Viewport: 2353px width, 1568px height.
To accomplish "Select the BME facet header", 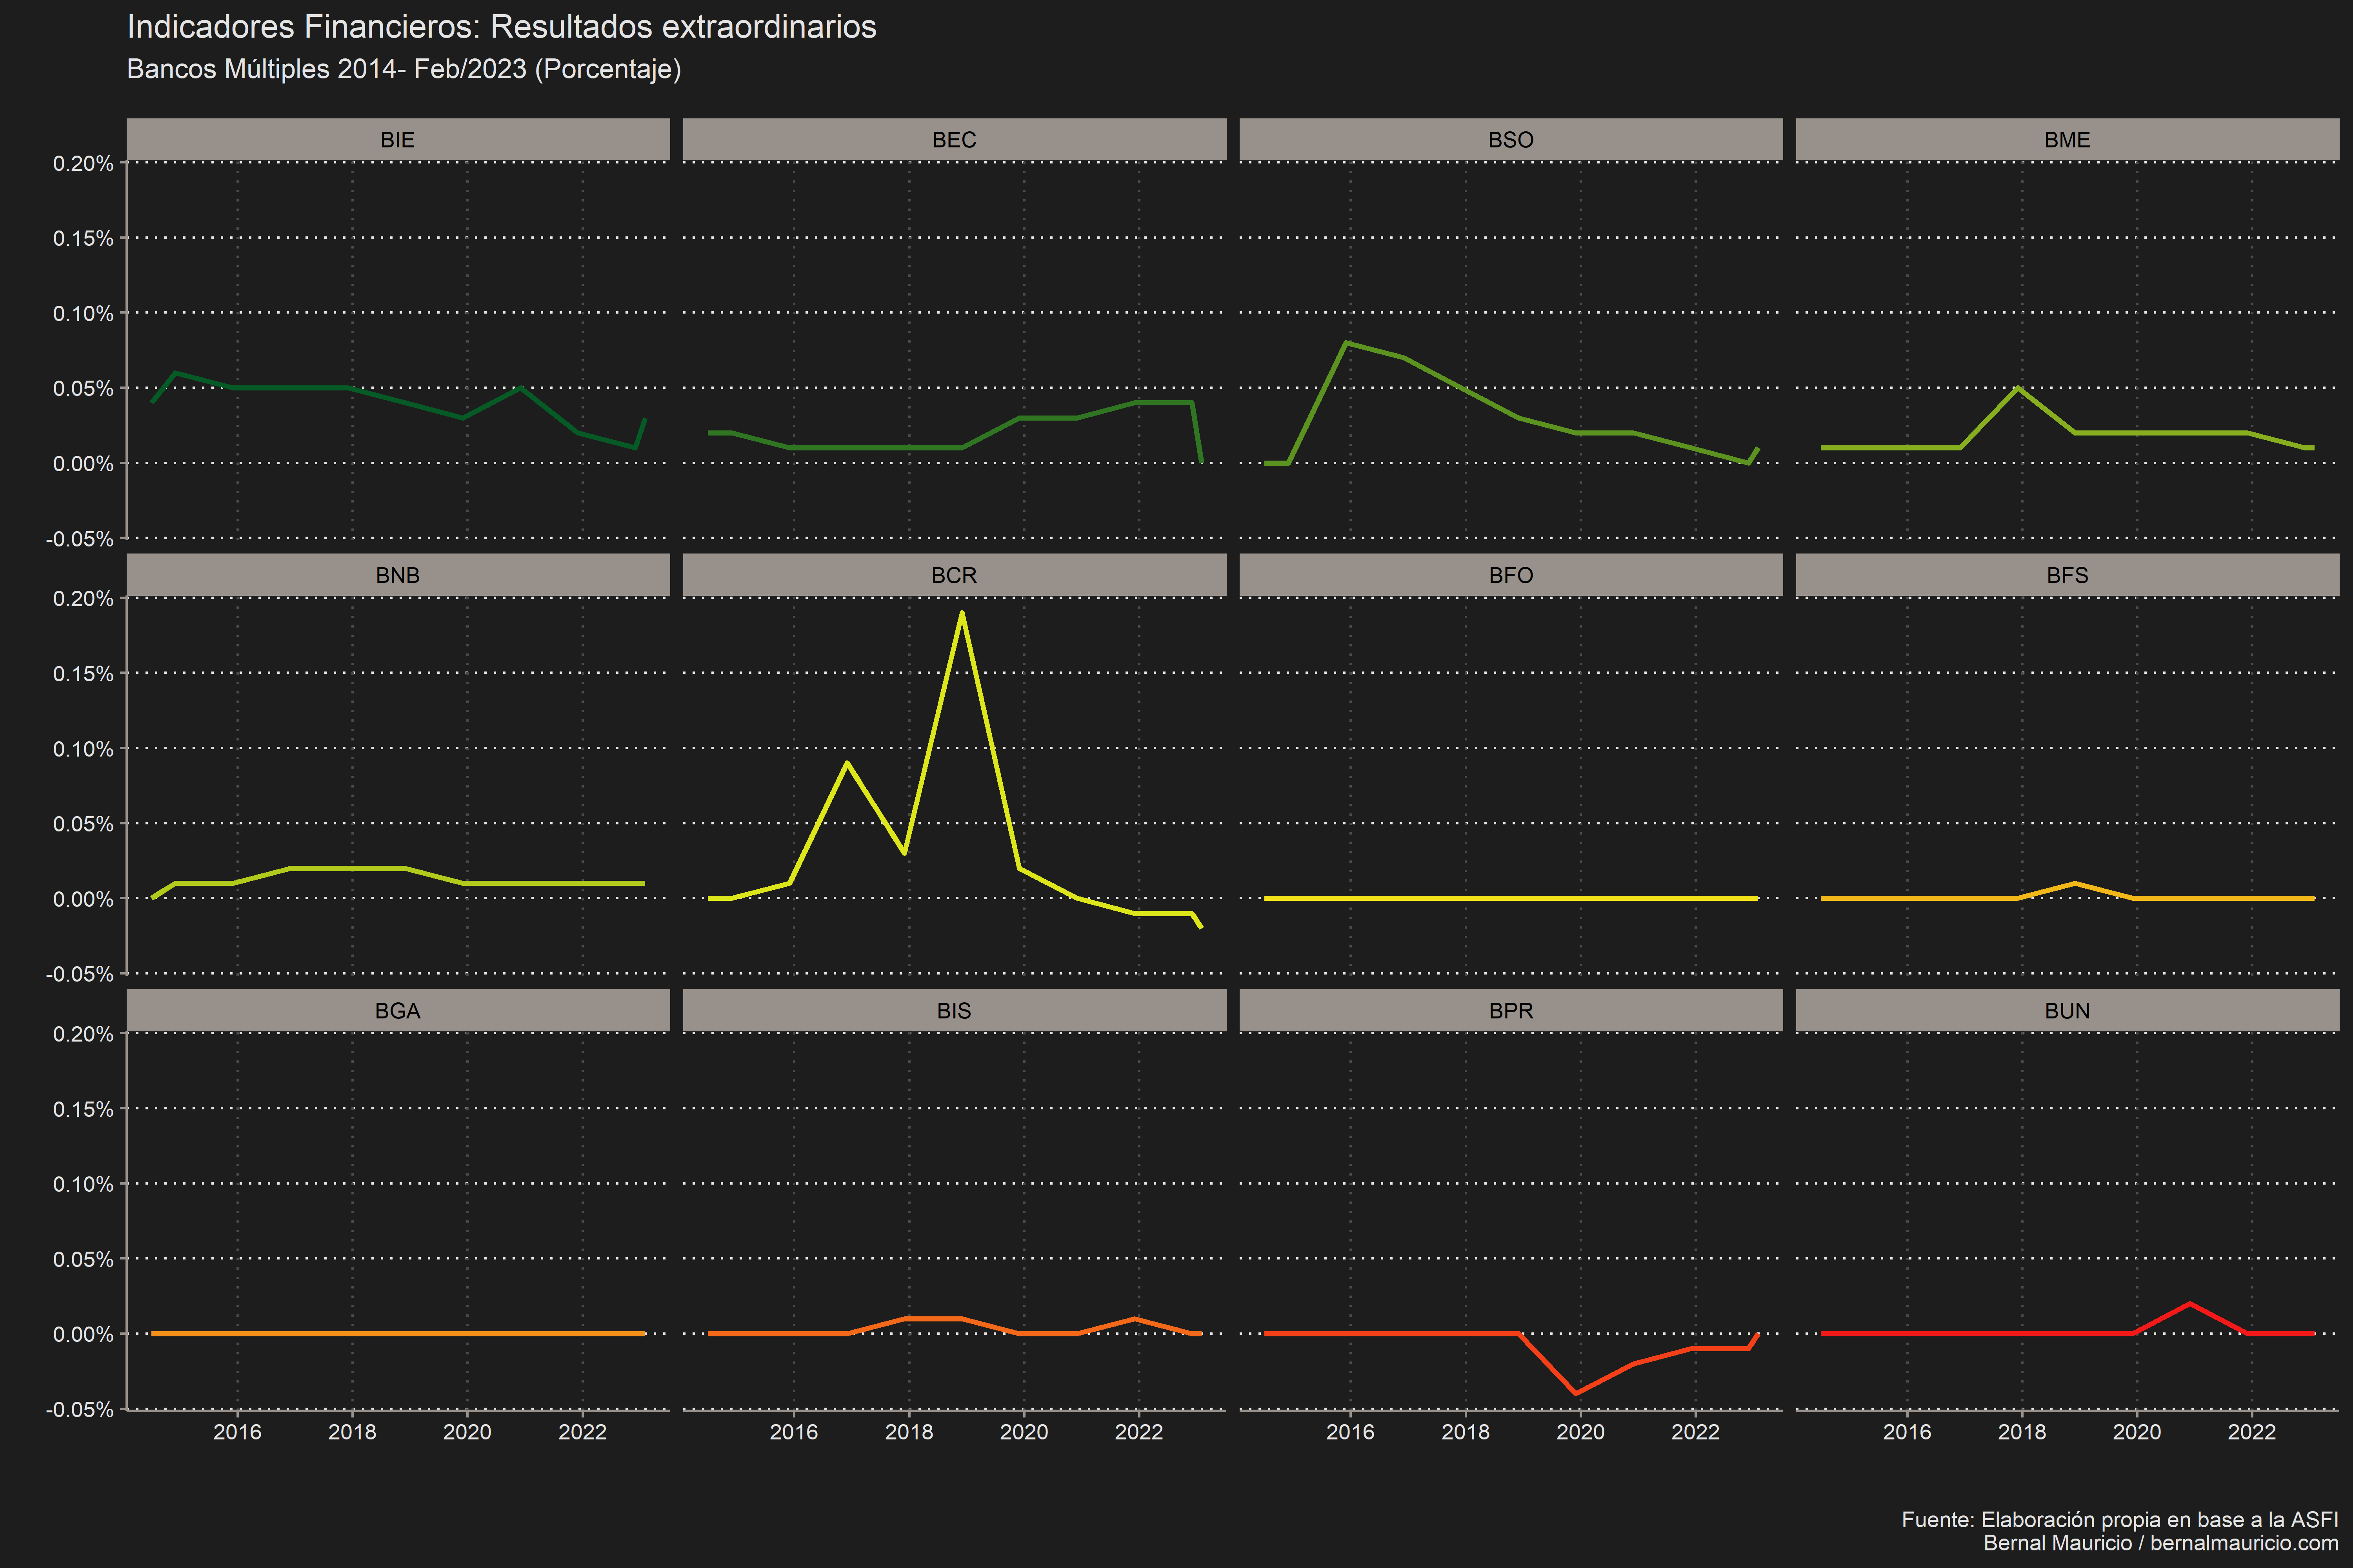I will (2067, 140).
